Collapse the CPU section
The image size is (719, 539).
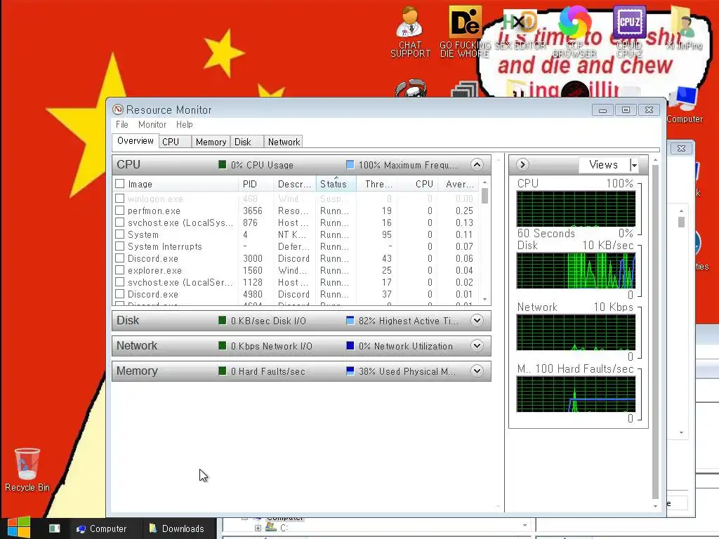click(477, 164)
